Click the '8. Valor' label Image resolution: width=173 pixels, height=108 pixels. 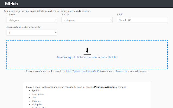click(65, 14)
